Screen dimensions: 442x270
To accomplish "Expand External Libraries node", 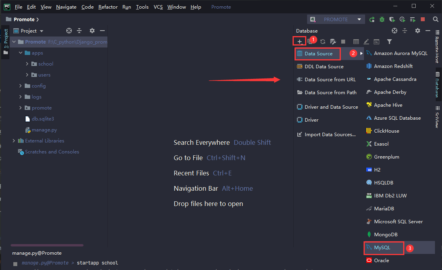I will pos(14,140).
